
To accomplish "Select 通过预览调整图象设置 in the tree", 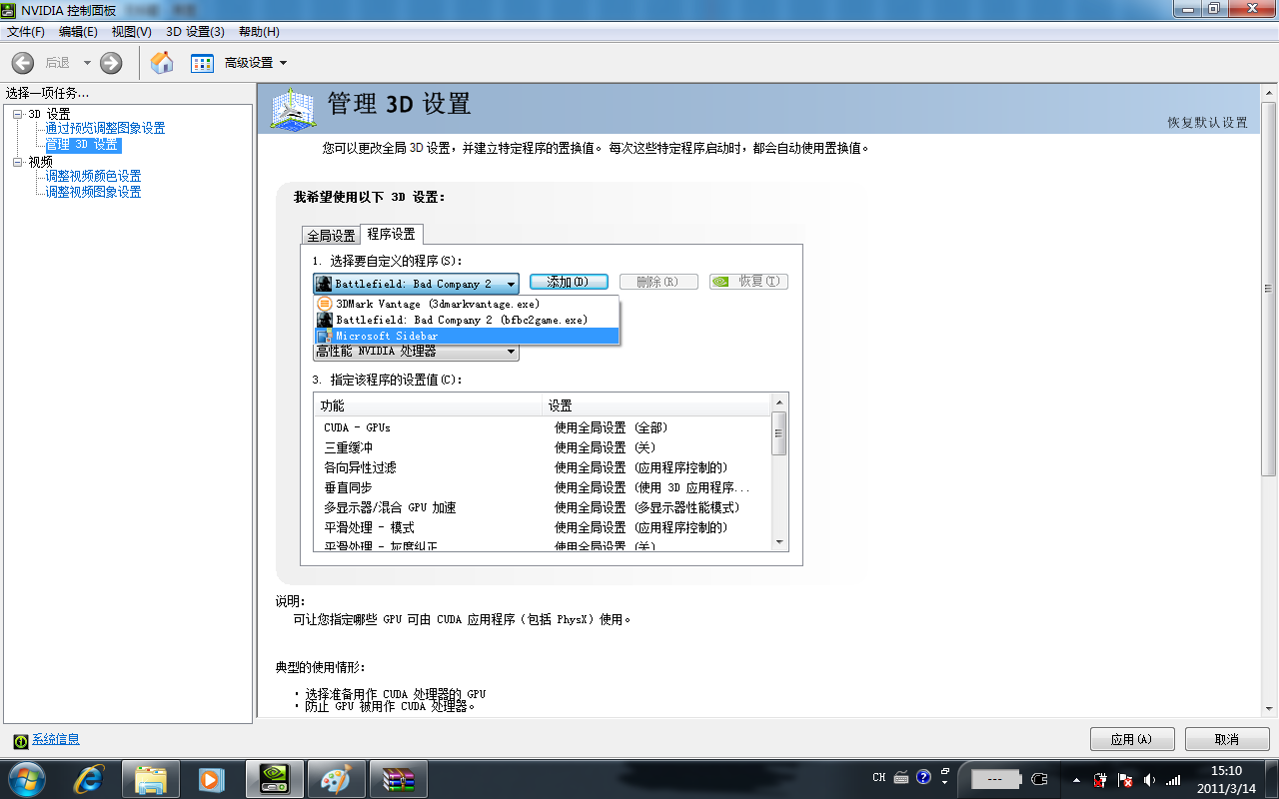I will [x=105, y=129].
